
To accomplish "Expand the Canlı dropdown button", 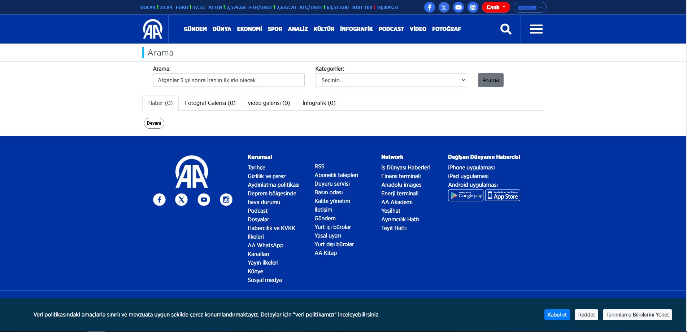I will 496,7.
